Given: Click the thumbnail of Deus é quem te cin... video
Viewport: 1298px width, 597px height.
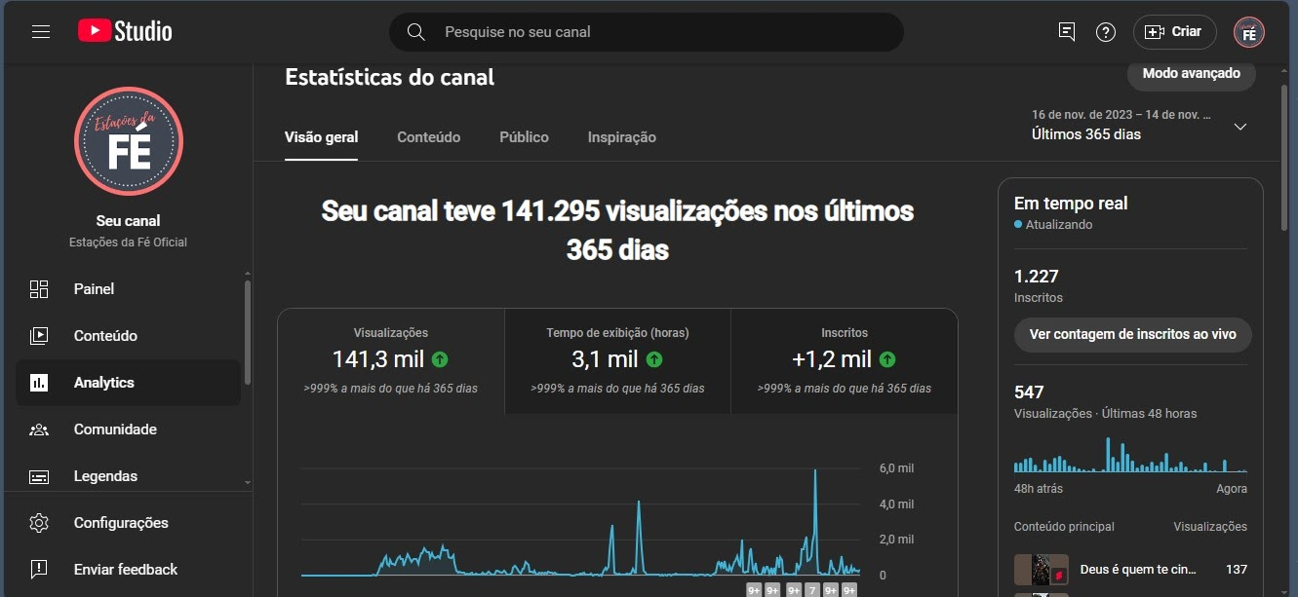Looking at the screenshot, I should (x=1042, y=570).
